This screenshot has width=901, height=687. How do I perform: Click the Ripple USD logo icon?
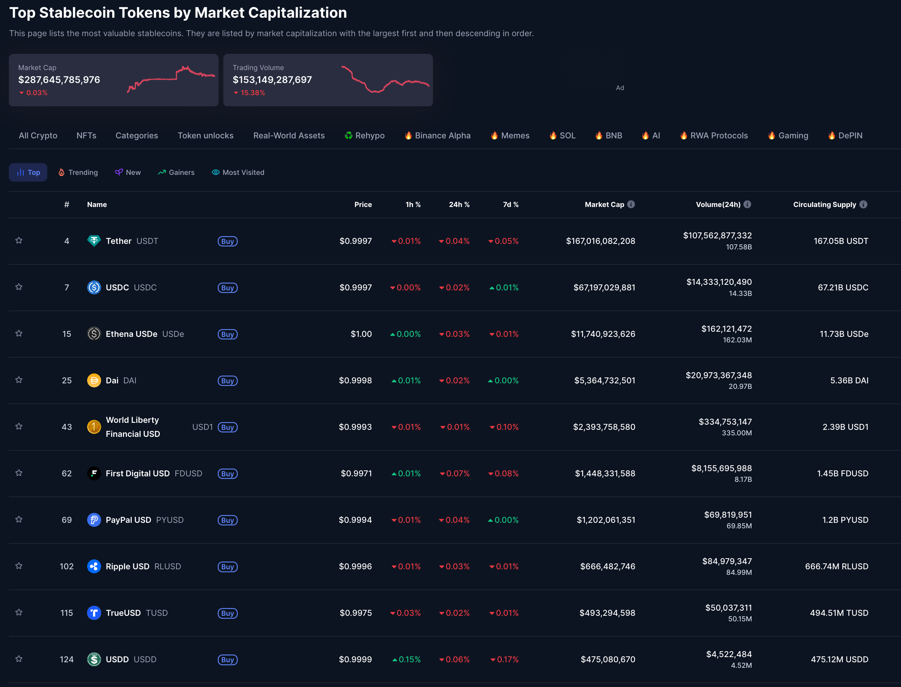(94, 566)
